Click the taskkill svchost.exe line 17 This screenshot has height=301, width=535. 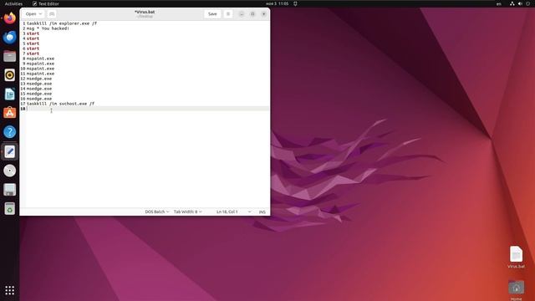coord(60,104)
